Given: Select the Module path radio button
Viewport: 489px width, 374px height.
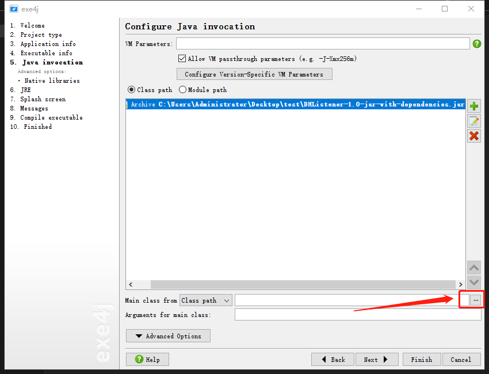Looking at the screenshot, I should tap(182, 90).
